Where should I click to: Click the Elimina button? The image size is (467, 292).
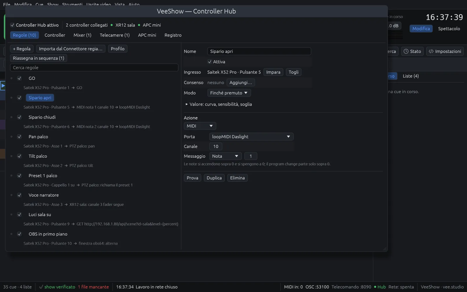pos(238,178)
